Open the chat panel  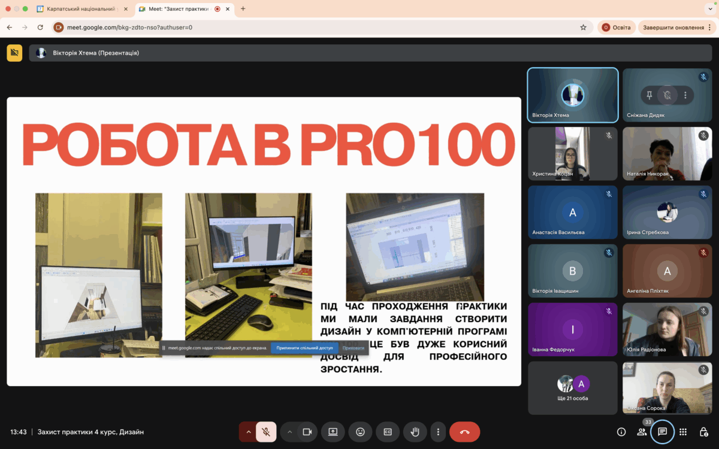pyautogui.click(x=663, y=432)
